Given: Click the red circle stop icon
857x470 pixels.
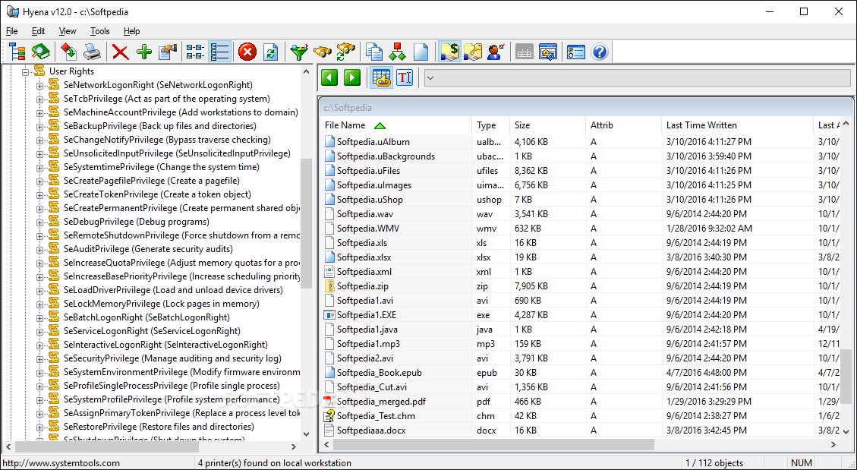Looking at the screenshot, I should coord(247,52).
